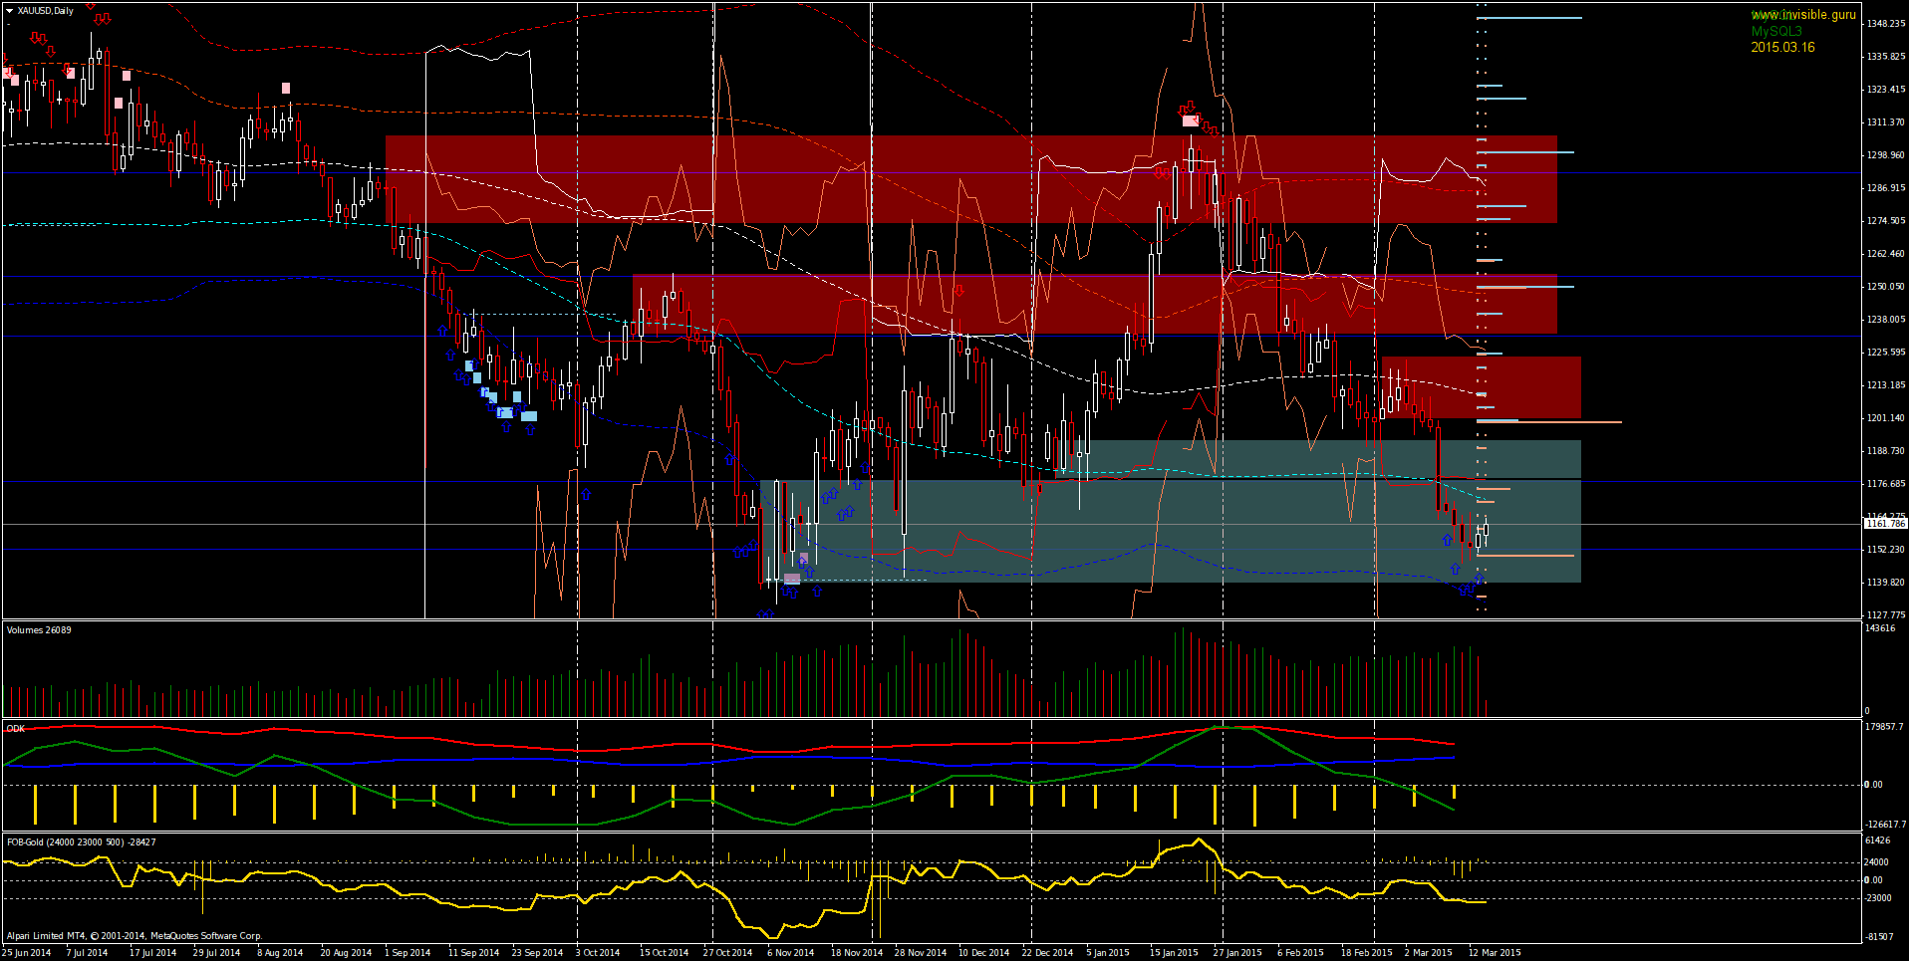Select the small red zone near 1213.185

click(x=1482, y=387)
